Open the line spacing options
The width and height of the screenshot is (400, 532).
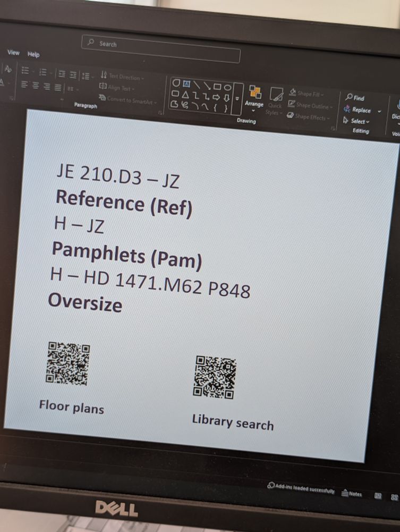[87, 76]
